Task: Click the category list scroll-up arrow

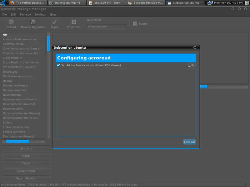Action: click(x=48, y=34)
